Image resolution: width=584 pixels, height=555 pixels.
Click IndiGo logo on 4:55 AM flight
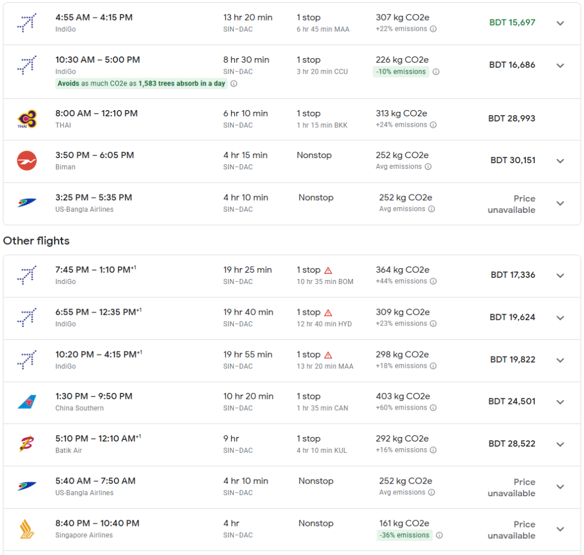pos(27,23)
